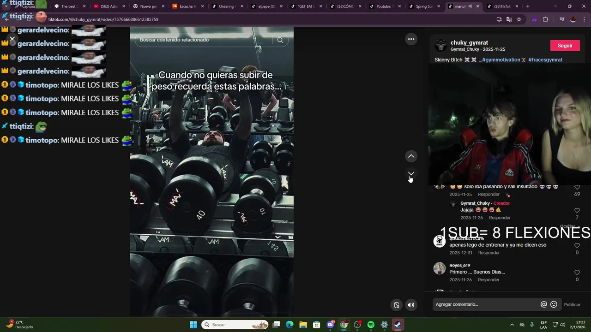Screen dimensions: 591x332
Task: Follow chuky_gymrat with the Seguir button
Action: tap(565, 46)
